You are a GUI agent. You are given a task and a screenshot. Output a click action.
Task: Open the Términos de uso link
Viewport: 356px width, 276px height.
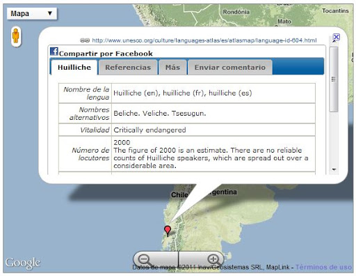tap(323, 267)
